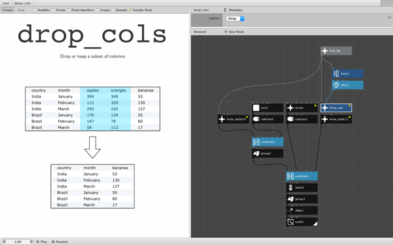
Task: Open the Option Drop dropdown
Action: click(x=235, y=18)
